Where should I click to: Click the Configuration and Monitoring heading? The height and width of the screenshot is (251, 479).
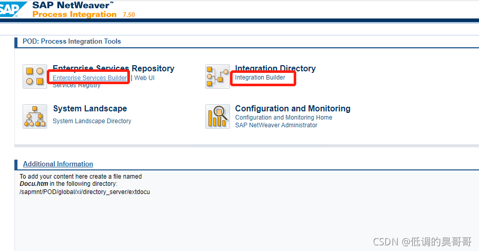pyautogui.click(x=293, y=108)
